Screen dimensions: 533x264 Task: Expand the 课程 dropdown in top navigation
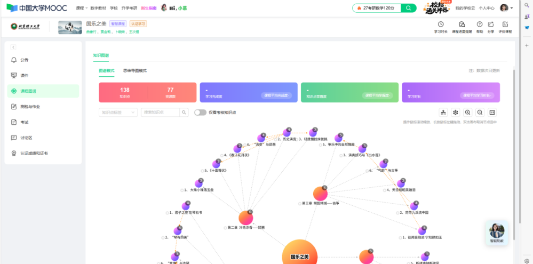81,8
